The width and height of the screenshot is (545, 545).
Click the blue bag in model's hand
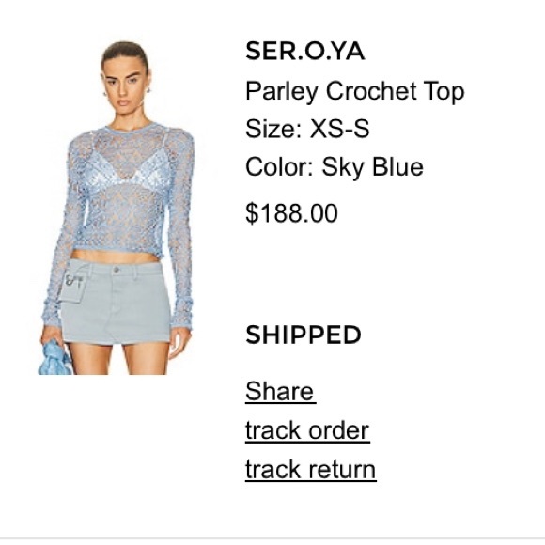point(54,358)
